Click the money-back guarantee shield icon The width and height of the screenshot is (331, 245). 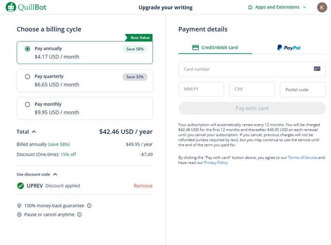pyautogui.click(x=20, y=206)
